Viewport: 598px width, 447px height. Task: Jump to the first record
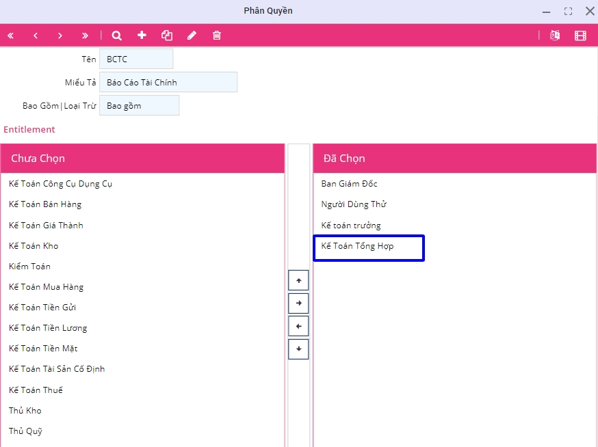pos(11,36)
